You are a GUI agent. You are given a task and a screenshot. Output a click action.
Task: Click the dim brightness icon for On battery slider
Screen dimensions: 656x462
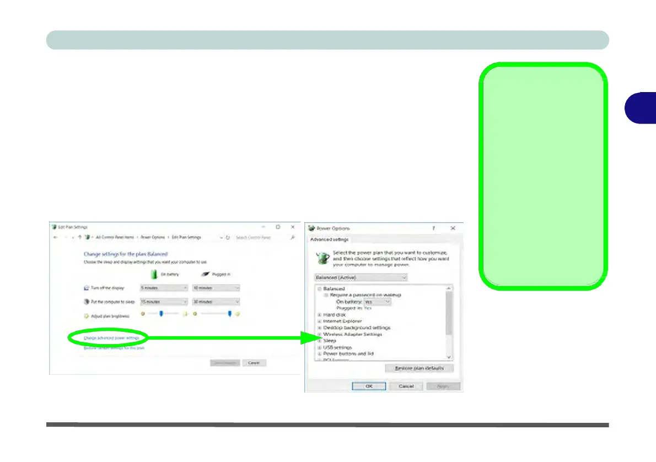tap(143, 314)
